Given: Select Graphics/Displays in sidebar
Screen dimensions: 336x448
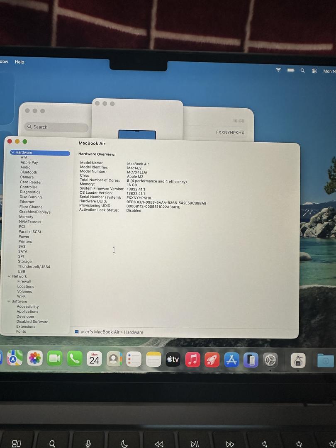Looking at the screenshot, I should [x=35, y=212].
